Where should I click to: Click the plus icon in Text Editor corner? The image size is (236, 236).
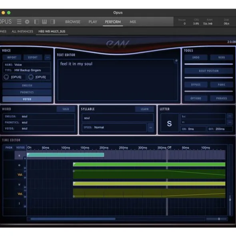[x=176, y=61]
